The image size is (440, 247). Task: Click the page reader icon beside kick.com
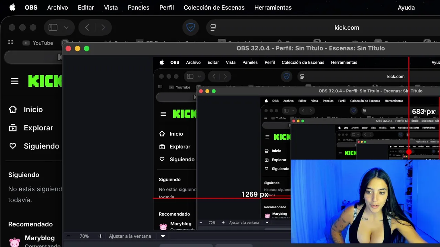coord(213,27)
